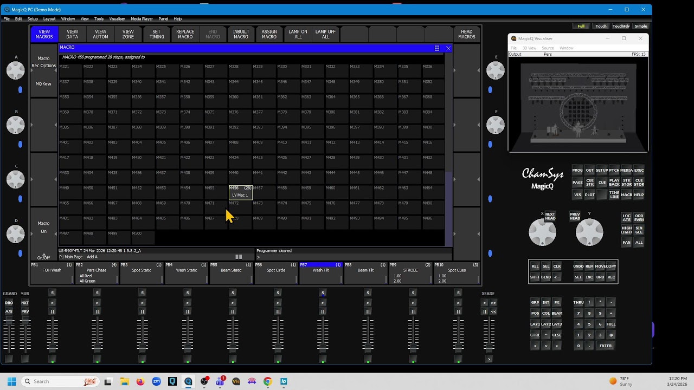Click SET TIMING soft button
Image resolution: width=694 pixels, height=390 pixels.
pyautogui.click(x=157, y=34)
